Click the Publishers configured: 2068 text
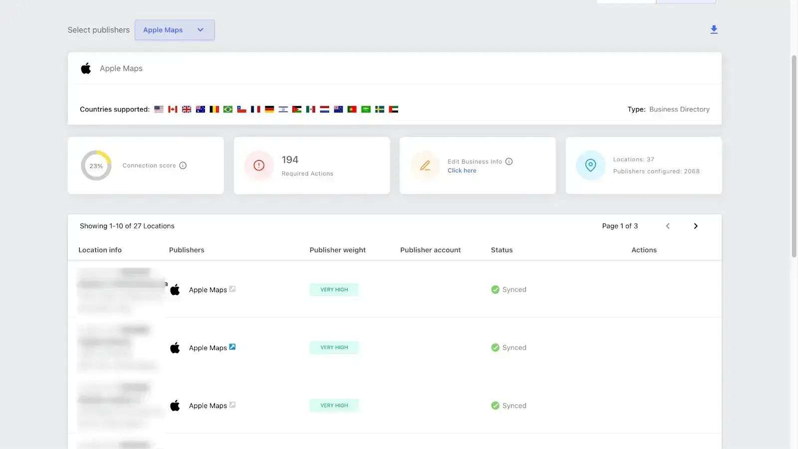 [656, 171]
